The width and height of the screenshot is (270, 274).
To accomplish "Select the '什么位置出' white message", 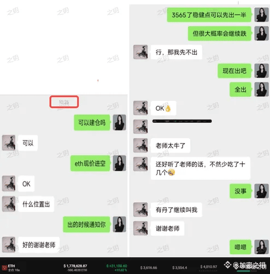I will point(36,204).
